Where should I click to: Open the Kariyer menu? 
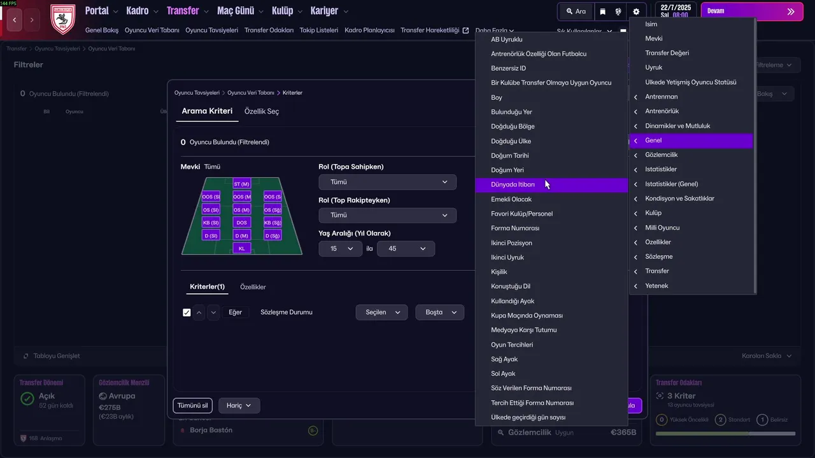329,11
